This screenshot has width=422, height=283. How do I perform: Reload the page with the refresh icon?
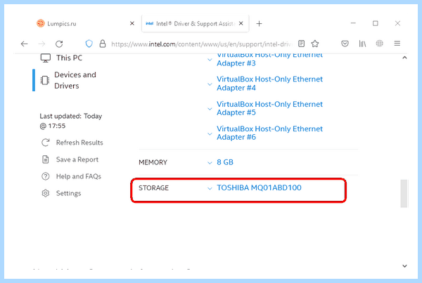click(x=59, y=44)
